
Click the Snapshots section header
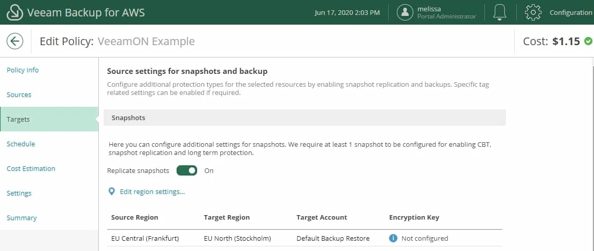tap(305, 118)
